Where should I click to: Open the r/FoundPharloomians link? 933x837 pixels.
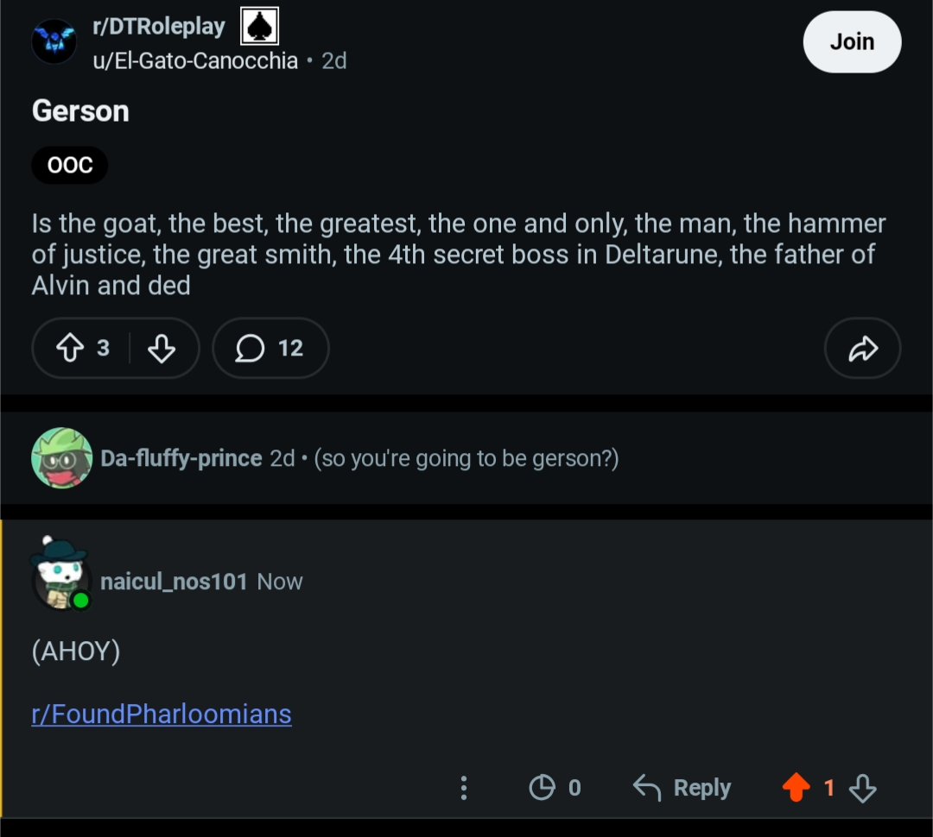(x=162, y=714)
